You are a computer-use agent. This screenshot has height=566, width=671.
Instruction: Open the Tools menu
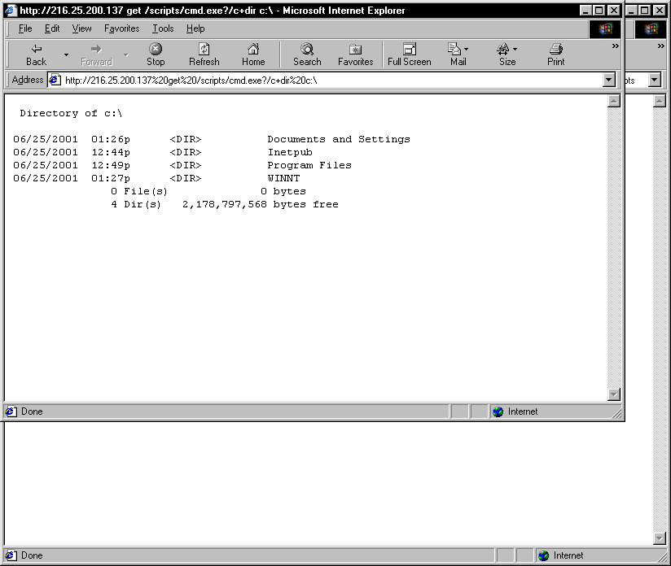tap(163, 28)
